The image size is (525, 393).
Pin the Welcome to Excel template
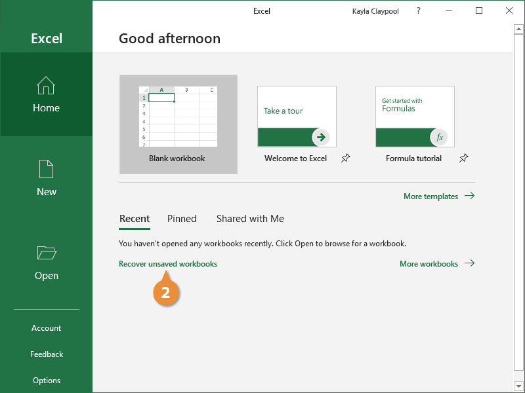point(346,158)
